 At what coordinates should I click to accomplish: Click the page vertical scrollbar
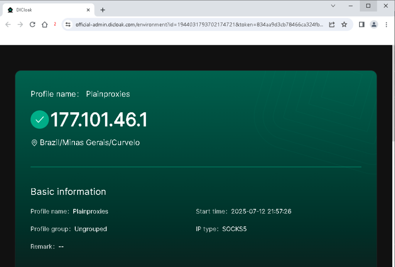[393, 93]
